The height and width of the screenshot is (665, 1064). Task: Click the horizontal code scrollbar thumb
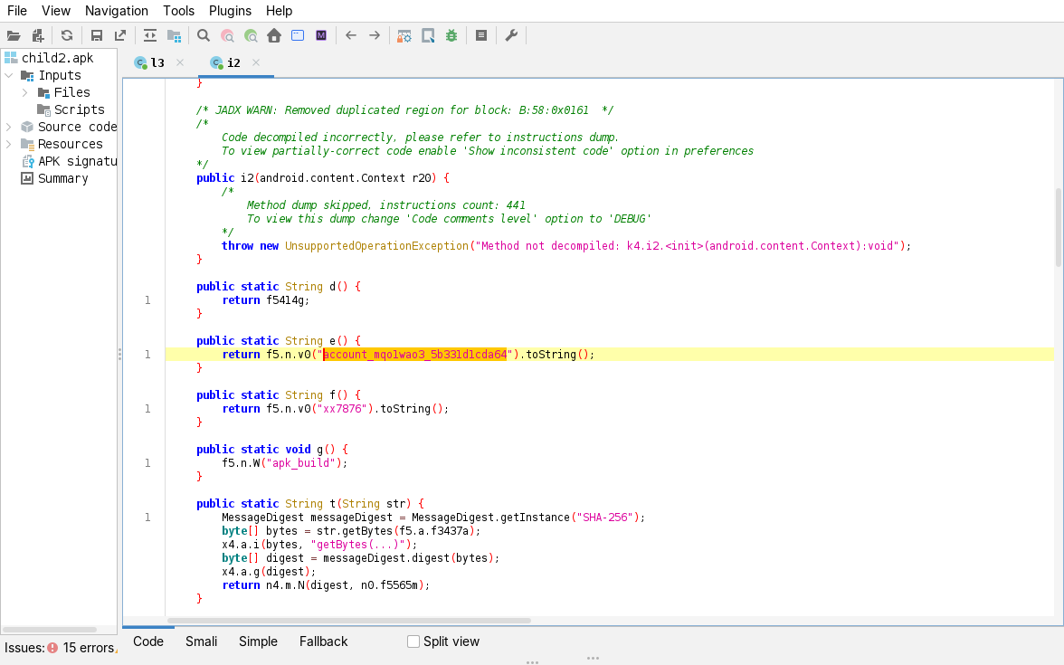(x=349, y=621)
